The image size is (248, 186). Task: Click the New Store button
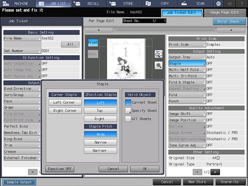tap(198, 182)
